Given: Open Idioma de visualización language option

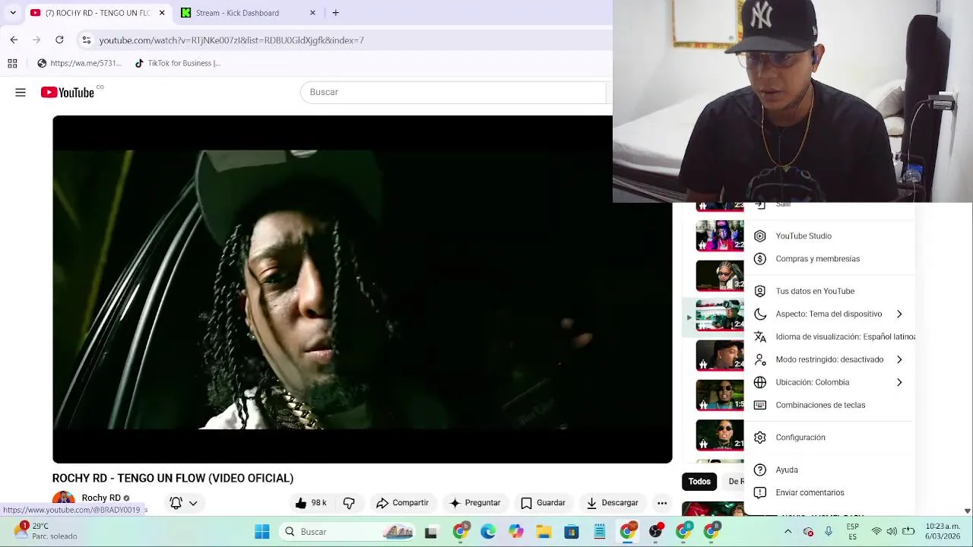Looking at the screenshot, I should tap(829, 337).
